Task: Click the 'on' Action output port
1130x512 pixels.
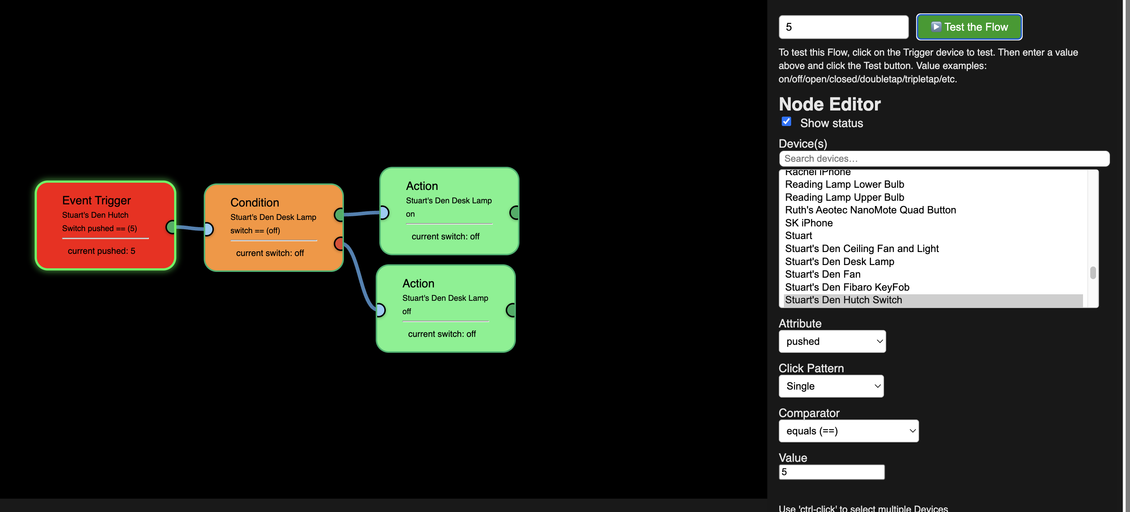Action: (x=514, y=213)
